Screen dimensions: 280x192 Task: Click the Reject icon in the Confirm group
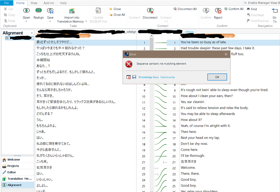point(218,11)
